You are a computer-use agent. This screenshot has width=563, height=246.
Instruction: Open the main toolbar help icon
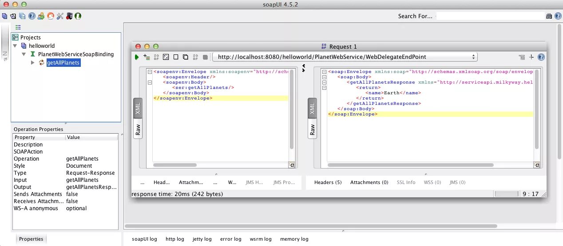(x=32, y=16)
